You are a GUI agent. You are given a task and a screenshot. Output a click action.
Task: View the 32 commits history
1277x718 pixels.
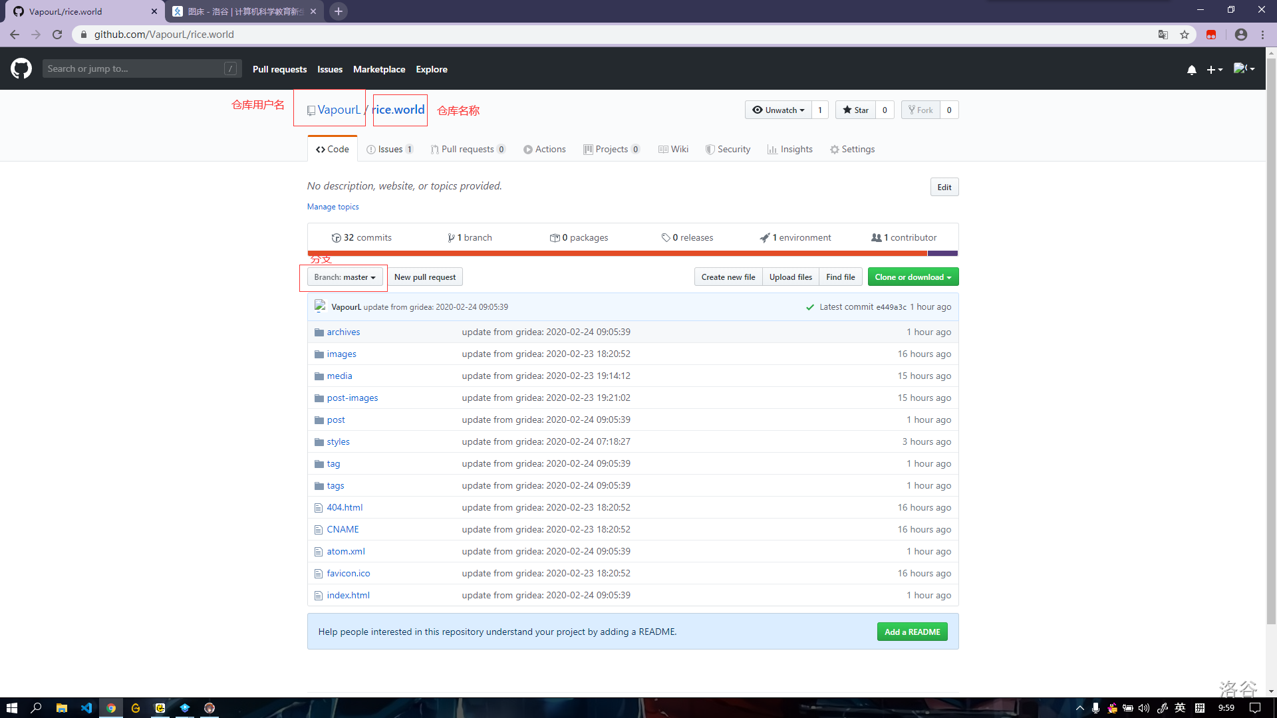coord(361,237)
